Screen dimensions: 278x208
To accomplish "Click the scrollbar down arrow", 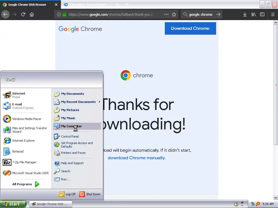I will click(x=276, y=197).
